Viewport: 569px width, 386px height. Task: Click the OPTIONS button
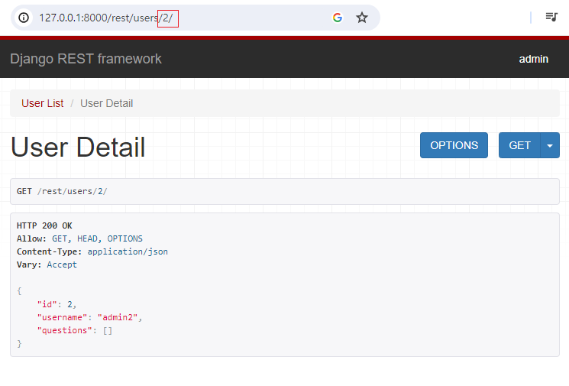coord(454,145)
